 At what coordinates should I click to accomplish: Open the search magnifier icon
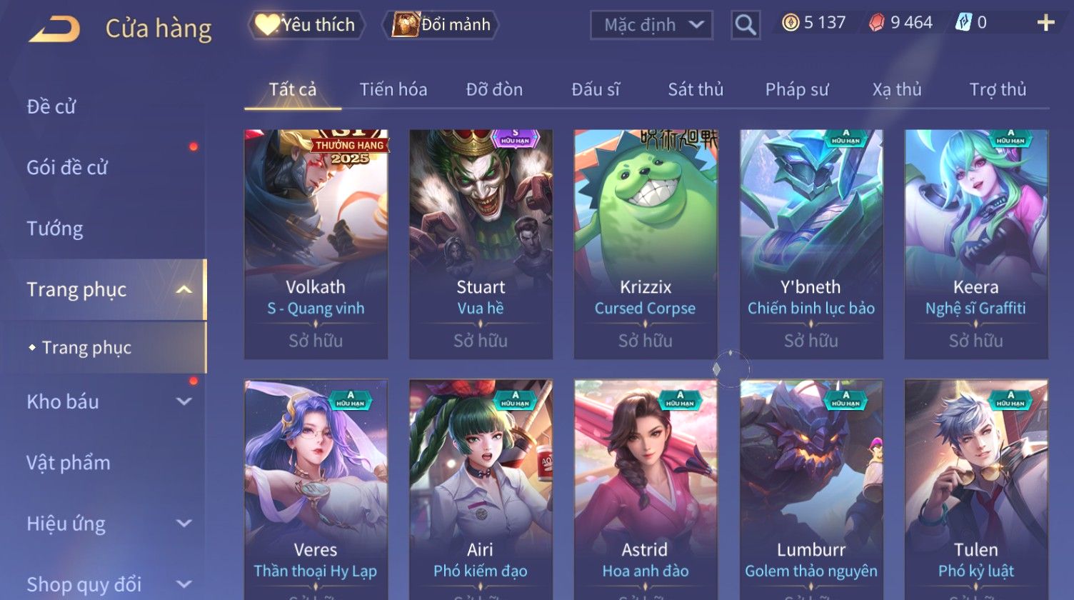pos(746,25)
